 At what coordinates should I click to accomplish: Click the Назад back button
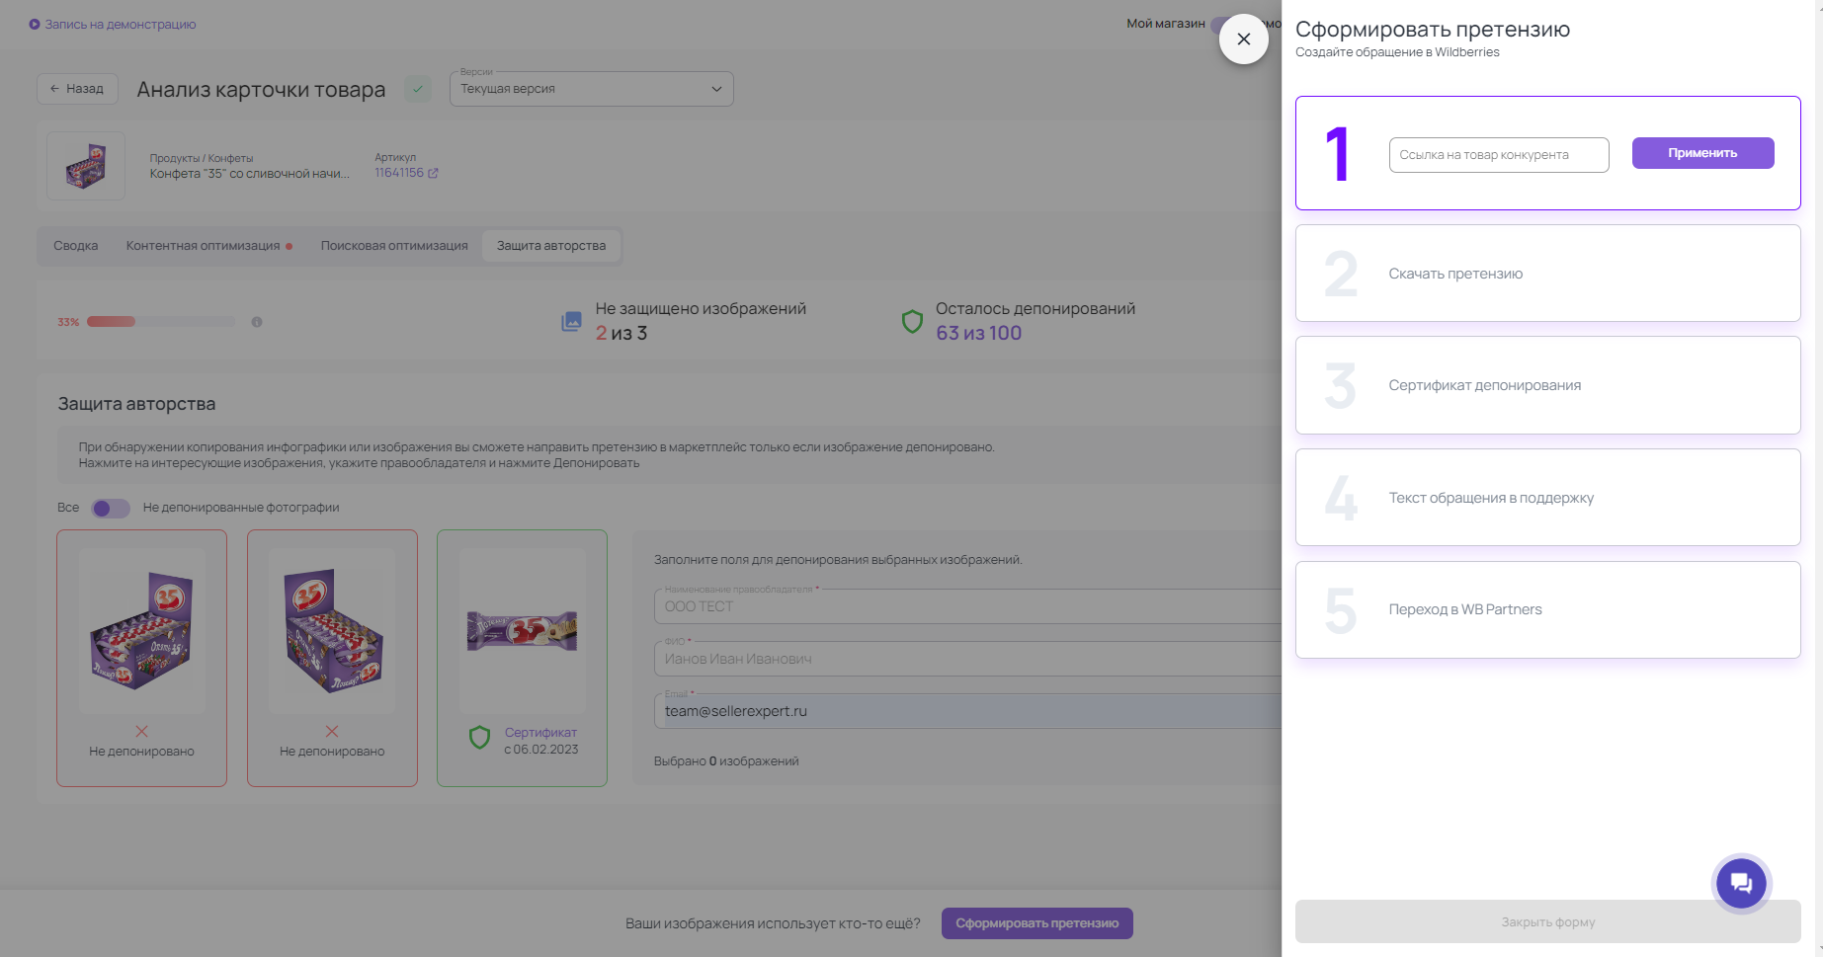tap(77, 89)
